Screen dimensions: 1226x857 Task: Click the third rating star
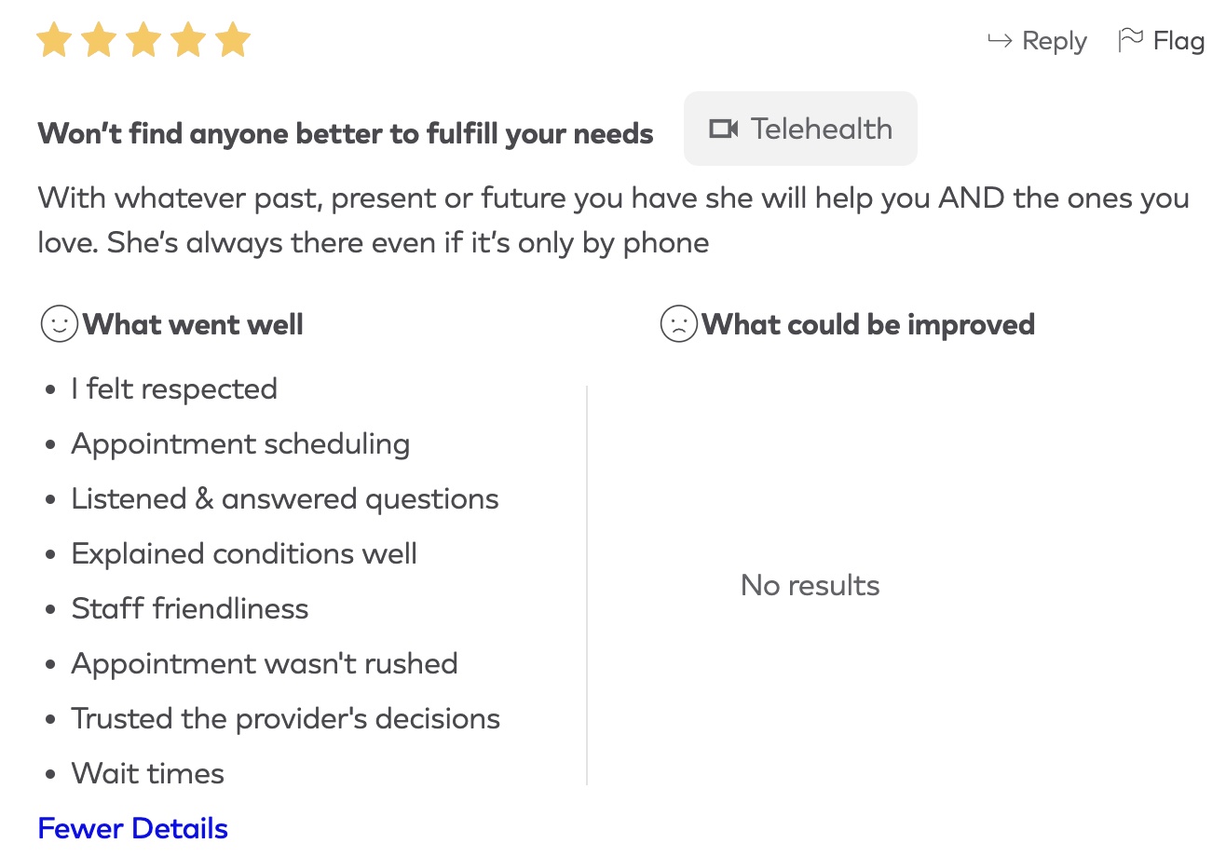tap(143, 41)
